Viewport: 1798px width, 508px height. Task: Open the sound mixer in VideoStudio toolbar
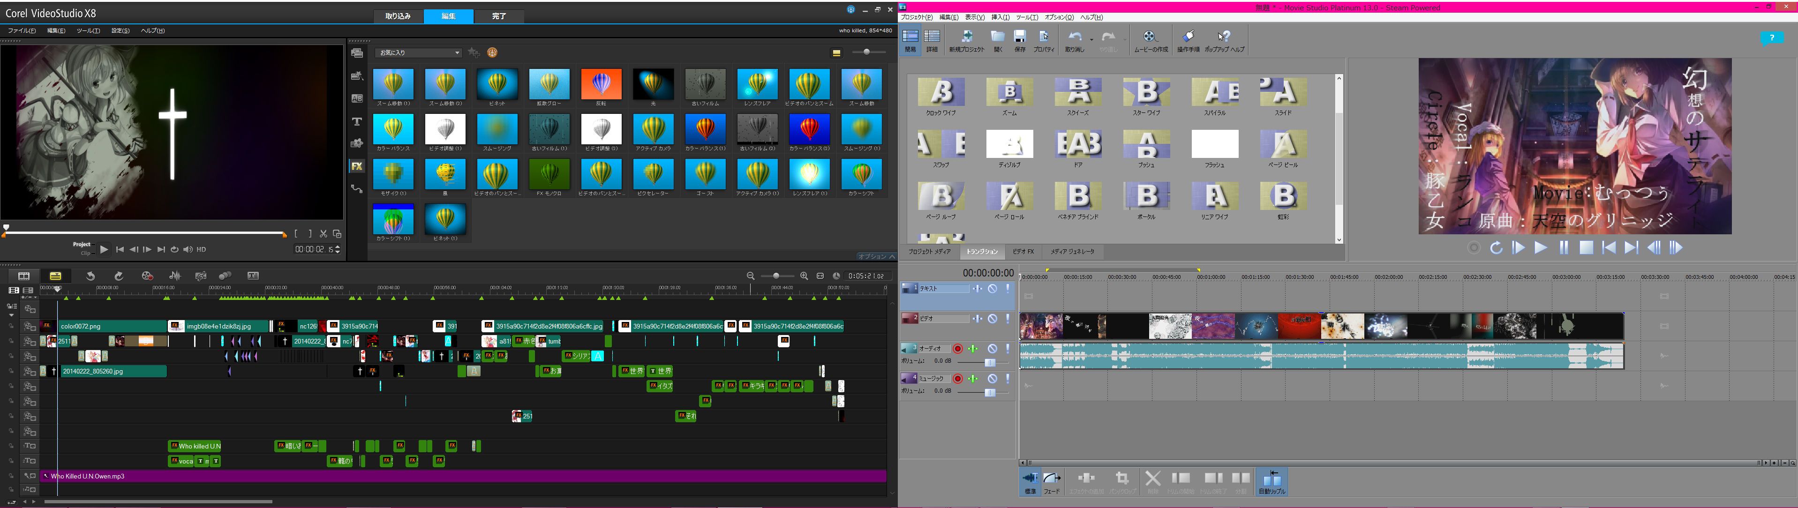point(174,276)
